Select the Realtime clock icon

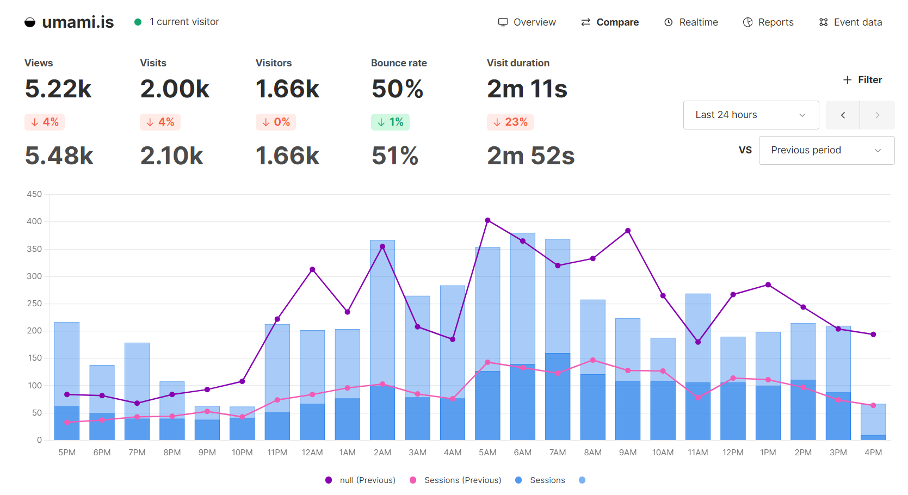pos(668,22)
